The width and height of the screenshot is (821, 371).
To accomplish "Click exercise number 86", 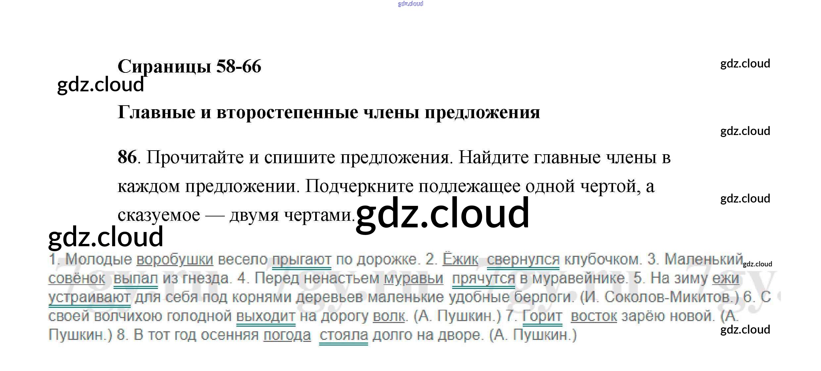I will pos(127,157).
